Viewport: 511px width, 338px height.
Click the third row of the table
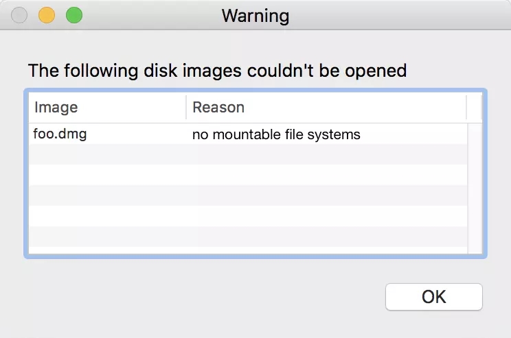click(x=248, y=175)
